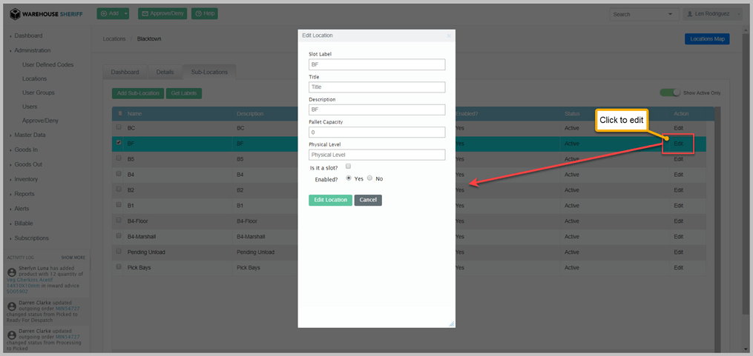
Task: Expand the Master Data sidebar section
Action: (30, 135)
